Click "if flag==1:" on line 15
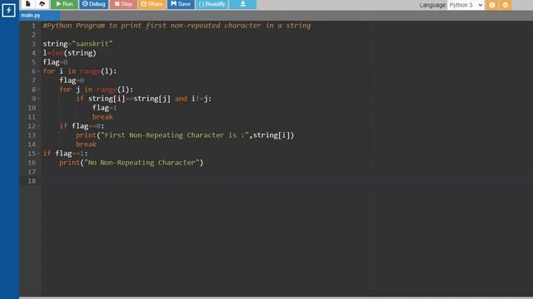The width and height of the screenshot is (533, 299). [x=65, y=154]
